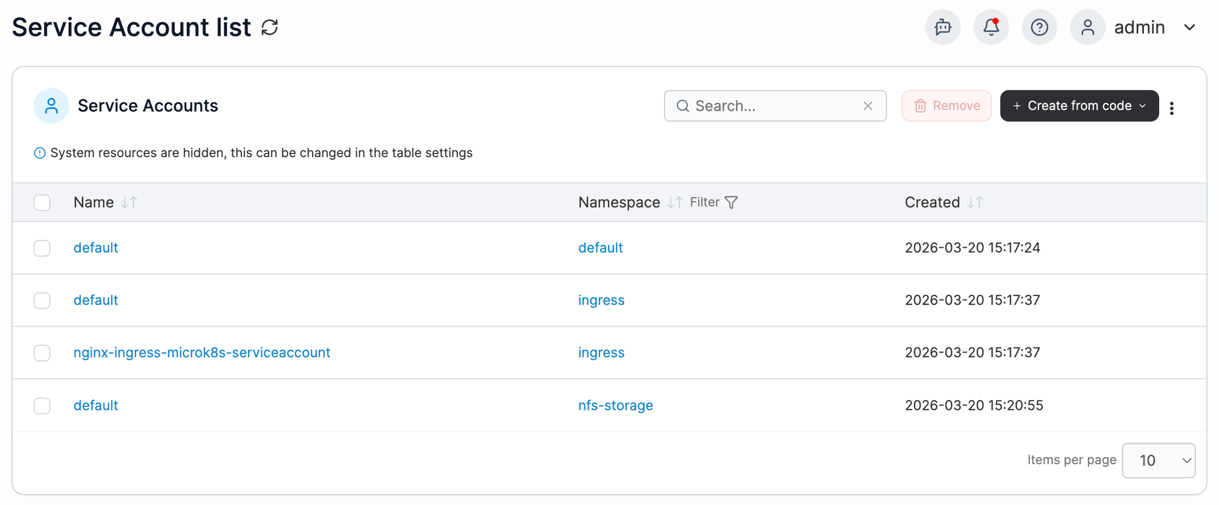1219x505 pixels.
Task: Open the default account in nfs-storage row
Action: pyautogui.click(x=96, y=405)
